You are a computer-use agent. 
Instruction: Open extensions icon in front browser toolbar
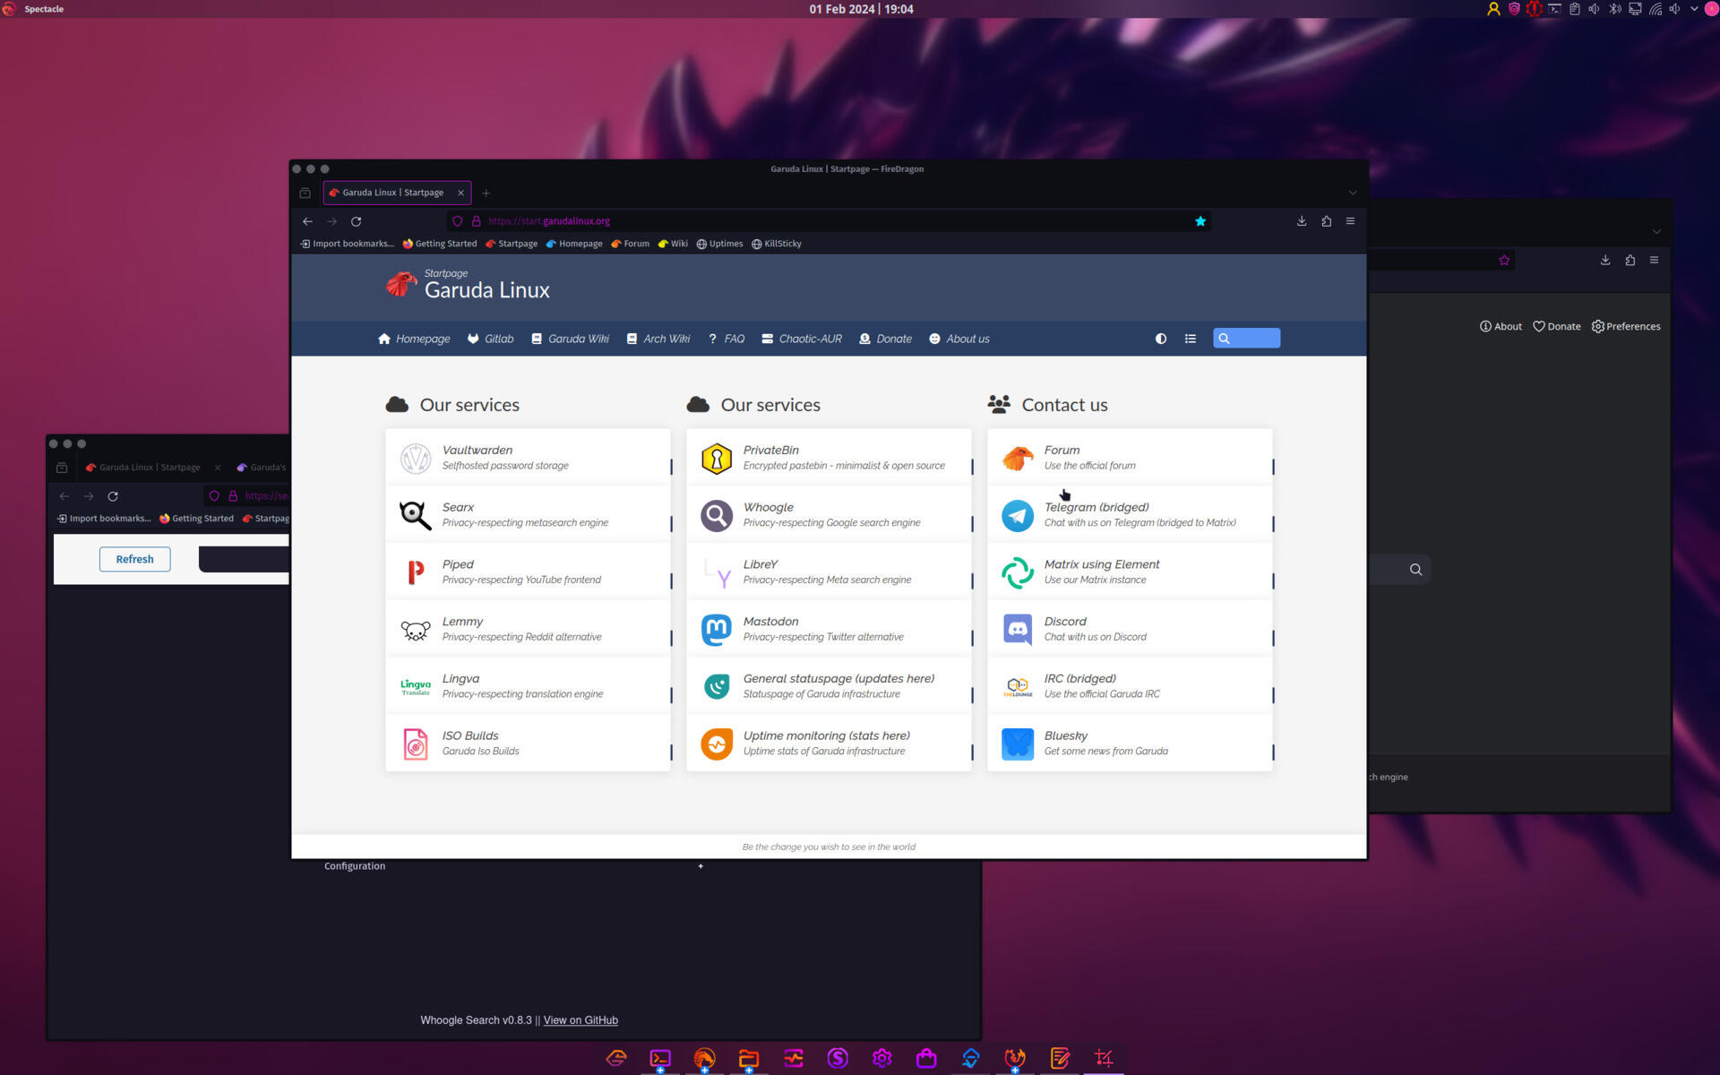[x=1327, y=221]
